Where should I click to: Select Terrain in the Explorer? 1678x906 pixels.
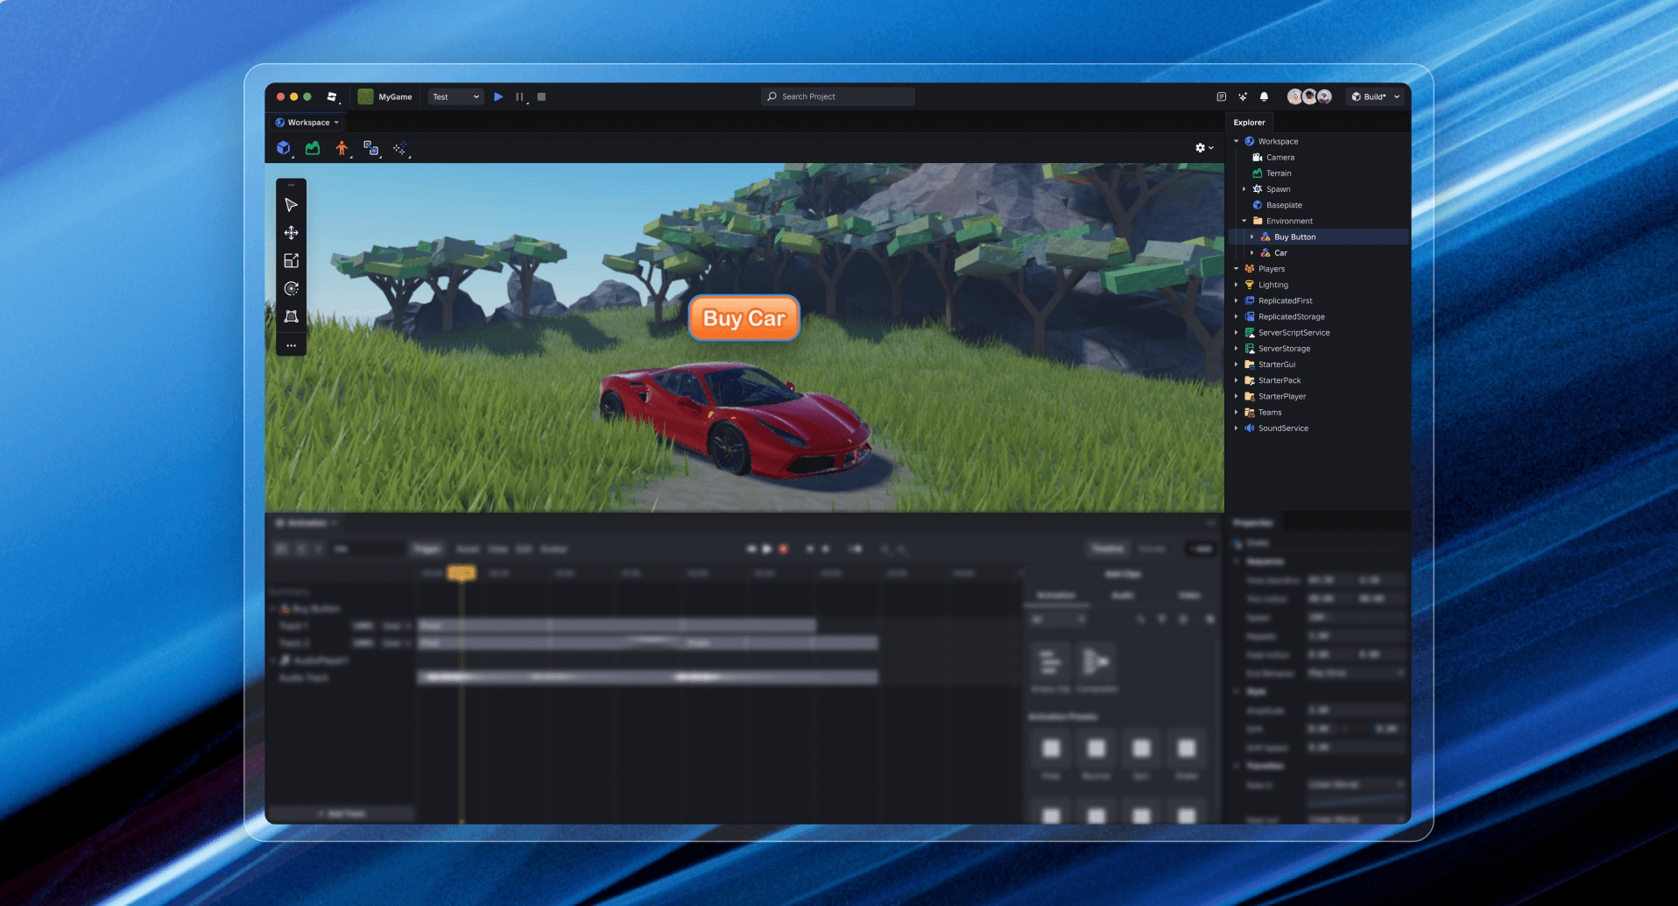pos(1279,173)
